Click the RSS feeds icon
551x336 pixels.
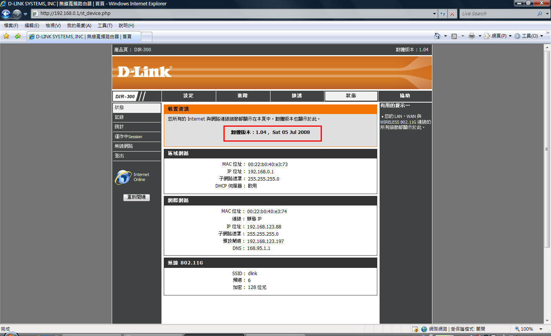point(454,36)
